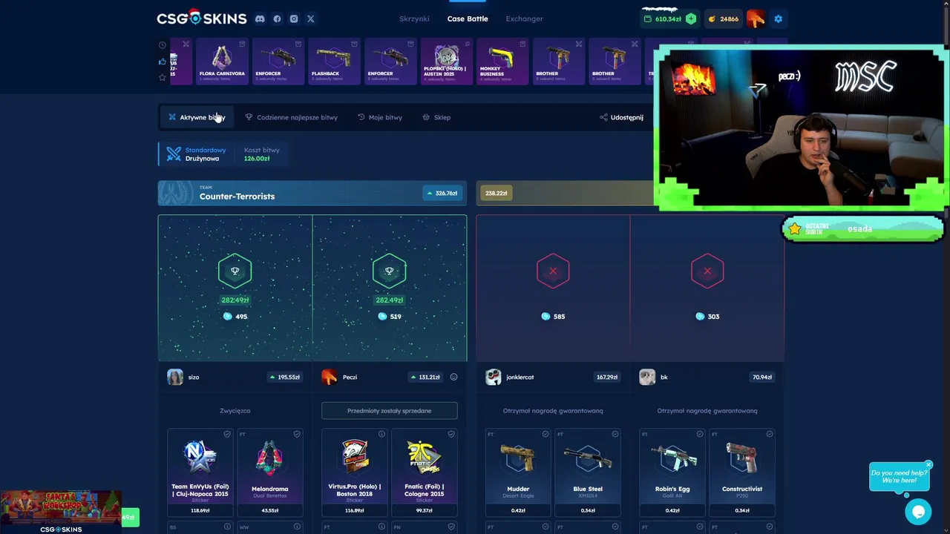Screen dimensions: 950x534
Task: Click the red X icon above 585 score
Action: [553, 271]
